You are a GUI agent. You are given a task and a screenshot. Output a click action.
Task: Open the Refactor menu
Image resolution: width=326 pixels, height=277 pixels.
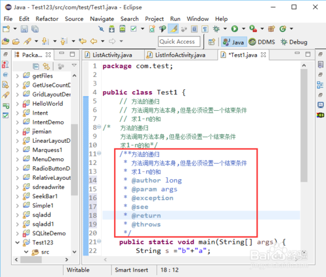coord(47,19)
